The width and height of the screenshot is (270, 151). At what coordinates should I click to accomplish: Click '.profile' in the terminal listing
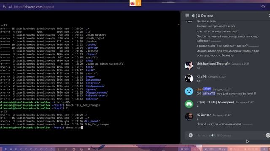pyautogui.click(x=92, y=57)
